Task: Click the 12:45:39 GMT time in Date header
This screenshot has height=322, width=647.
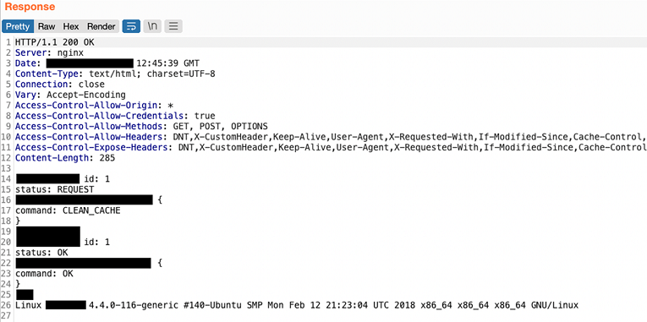Action: click(167, 63)
